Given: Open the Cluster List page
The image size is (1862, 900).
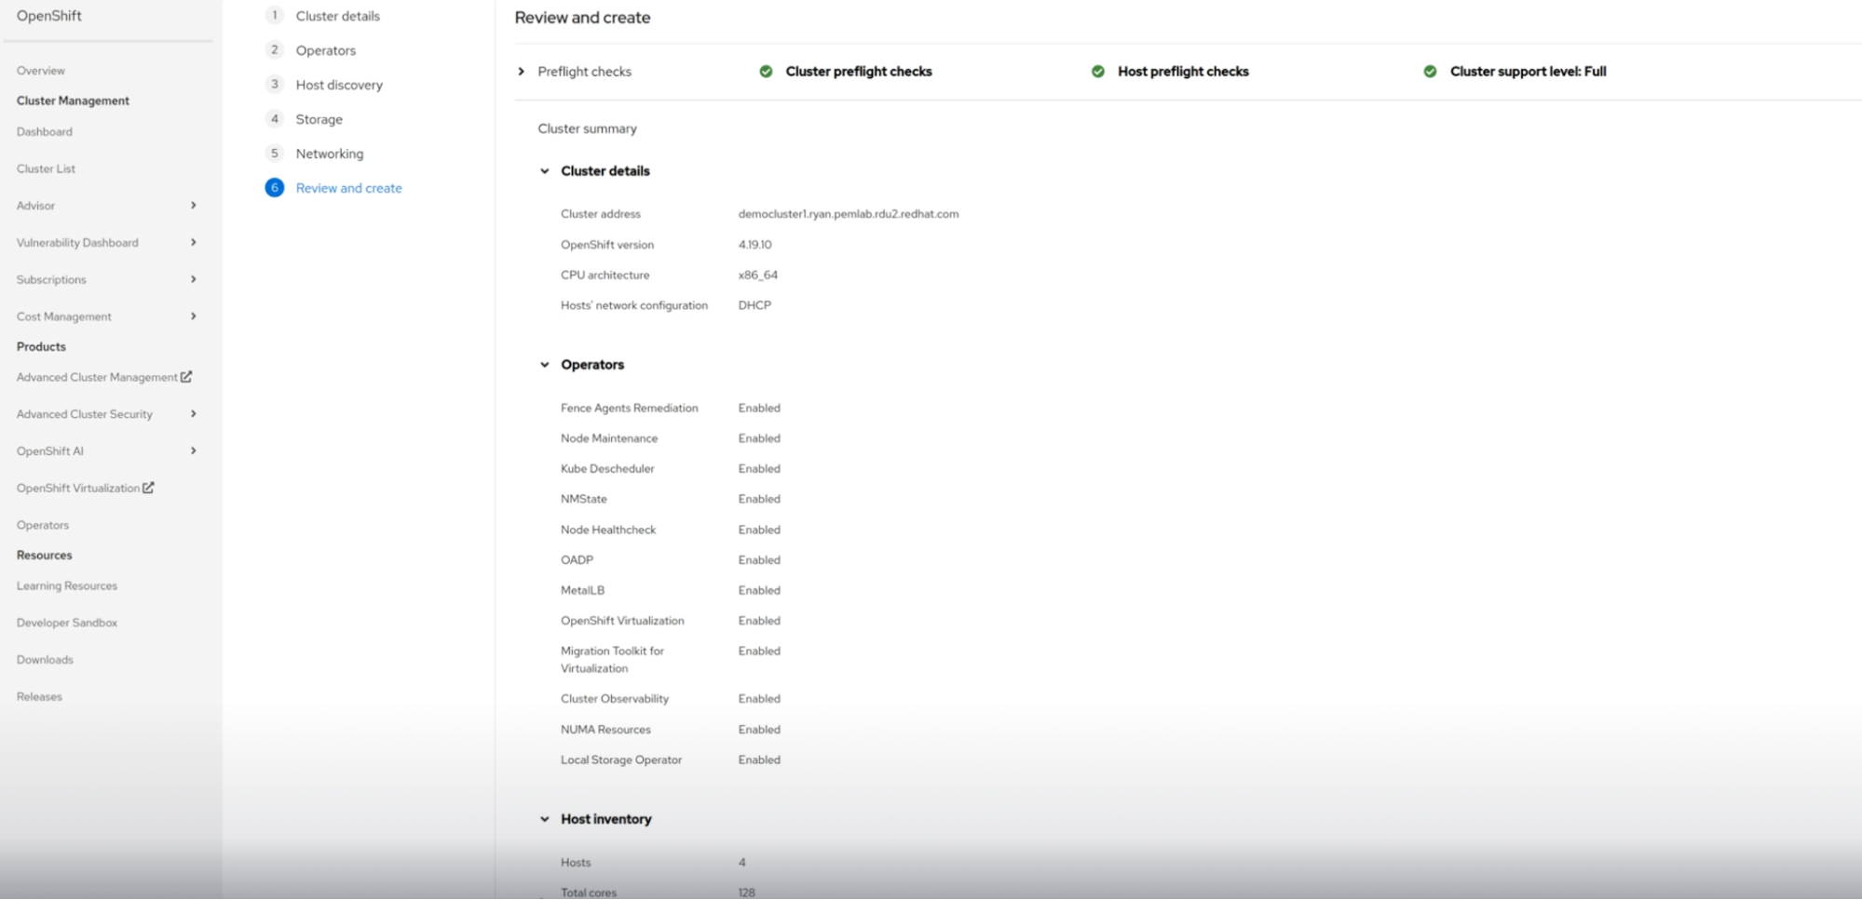Looking at the screenshot, I should [x=46, y=168].
